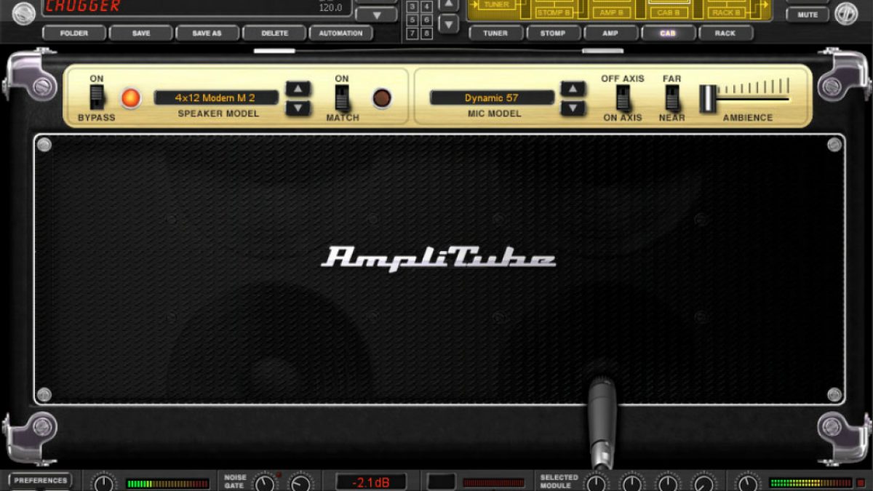Click the AmpliTube logo on the cabinet grille
The height and width of the screenshot is (491, 873).
click(439, 258)
